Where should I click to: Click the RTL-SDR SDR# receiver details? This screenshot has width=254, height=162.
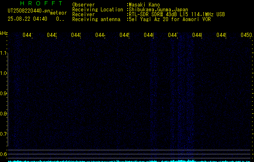point(177,15)
